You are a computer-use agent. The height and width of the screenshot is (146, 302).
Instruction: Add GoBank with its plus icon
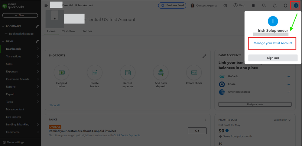(x=289, y=76)
